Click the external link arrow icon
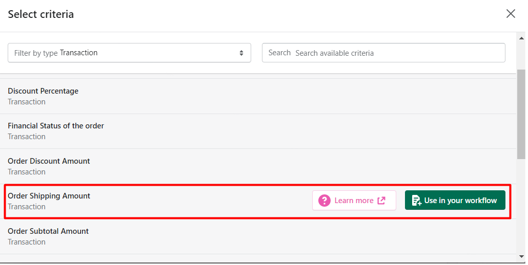528x265 pixels. pos(381,201)
